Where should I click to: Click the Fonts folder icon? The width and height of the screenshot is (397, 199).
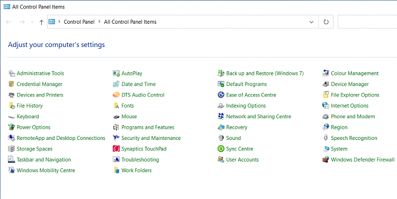[116, 106]
